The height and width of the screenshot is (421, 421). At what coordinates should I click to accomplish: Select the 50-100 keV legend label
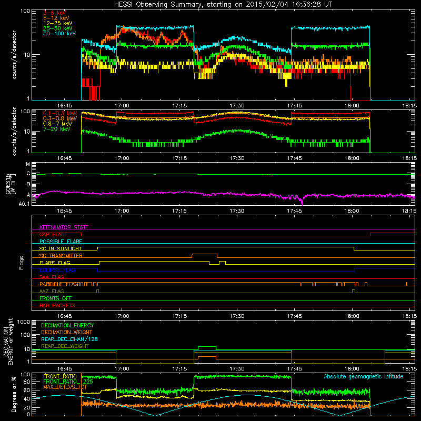(x=59, y=34)
